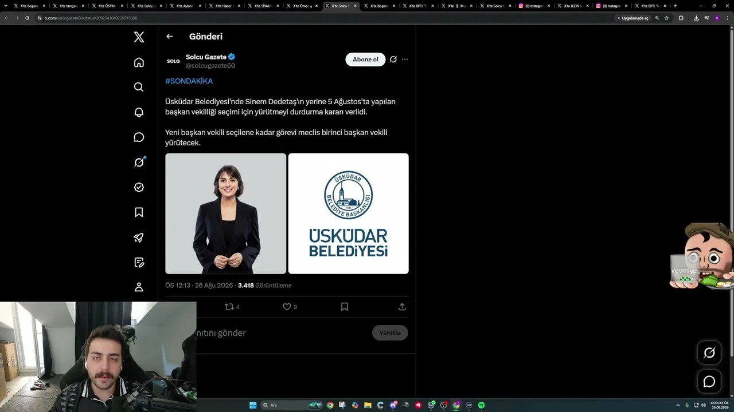
Task: Open Bookmarks in the left sidebar
Action: click(x=139, y=212)
